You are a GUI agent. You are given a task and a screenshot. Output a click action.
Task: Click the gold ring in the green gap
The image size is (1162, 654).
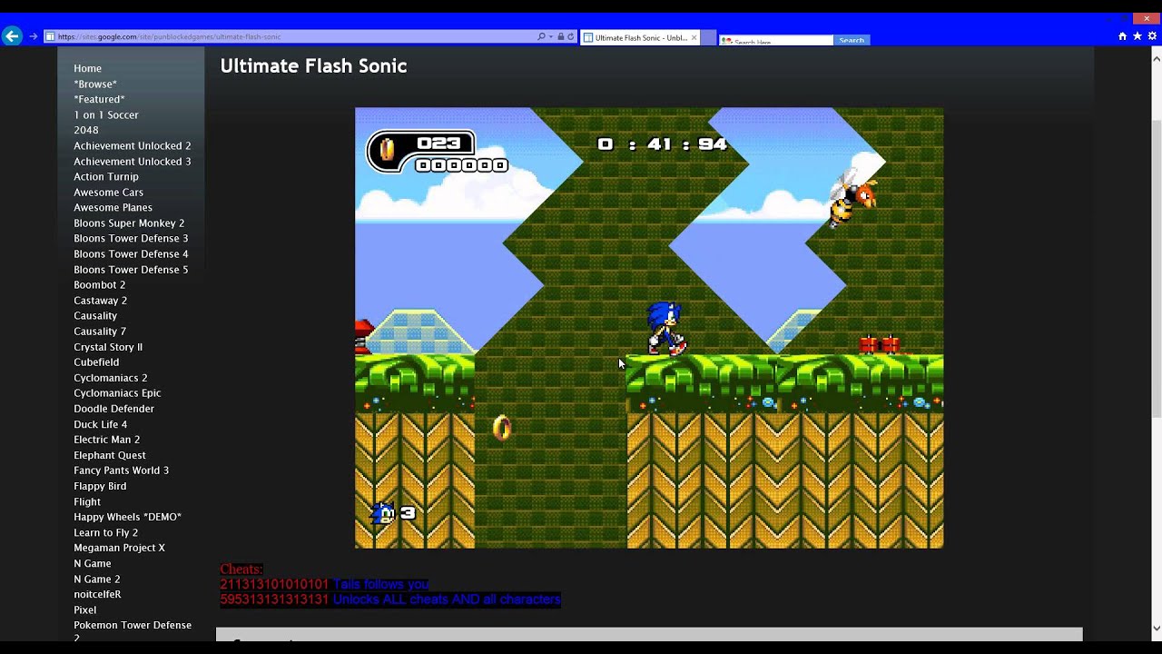tap(502, 427)
